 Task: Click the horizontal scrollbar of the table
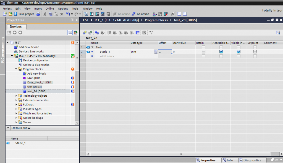(180, 154)
